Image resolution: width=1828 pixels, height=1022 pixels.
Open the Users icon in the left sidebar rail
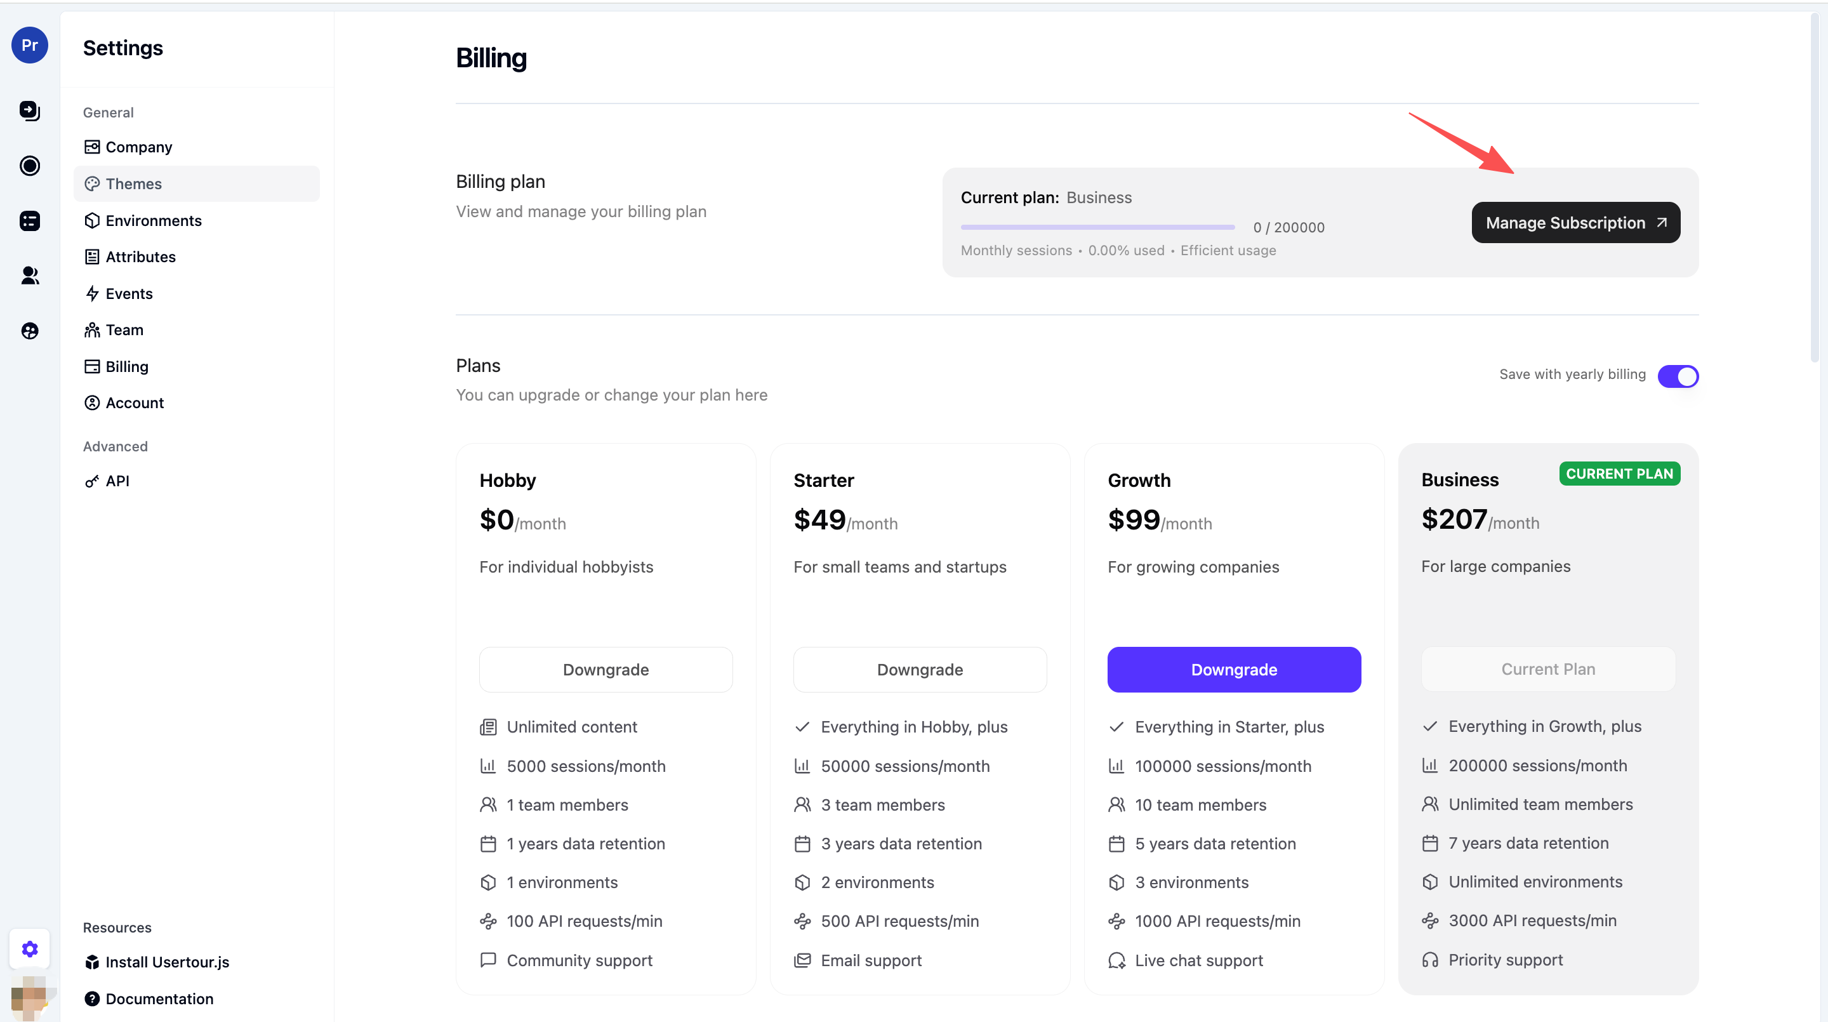tap(30, 275)
